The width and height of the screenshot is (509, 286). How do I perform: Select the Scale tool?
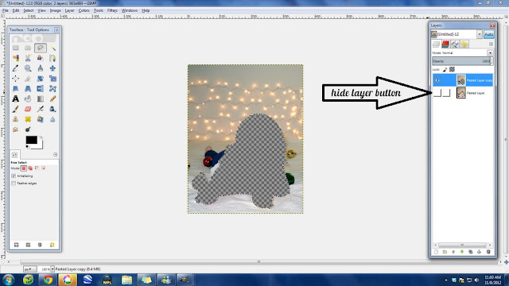52,79
